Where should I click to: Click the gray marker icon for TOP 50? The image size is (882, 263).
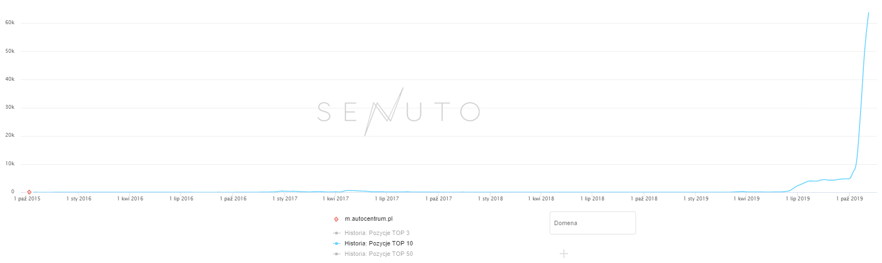pyautogui.click(x=336, y=254)
